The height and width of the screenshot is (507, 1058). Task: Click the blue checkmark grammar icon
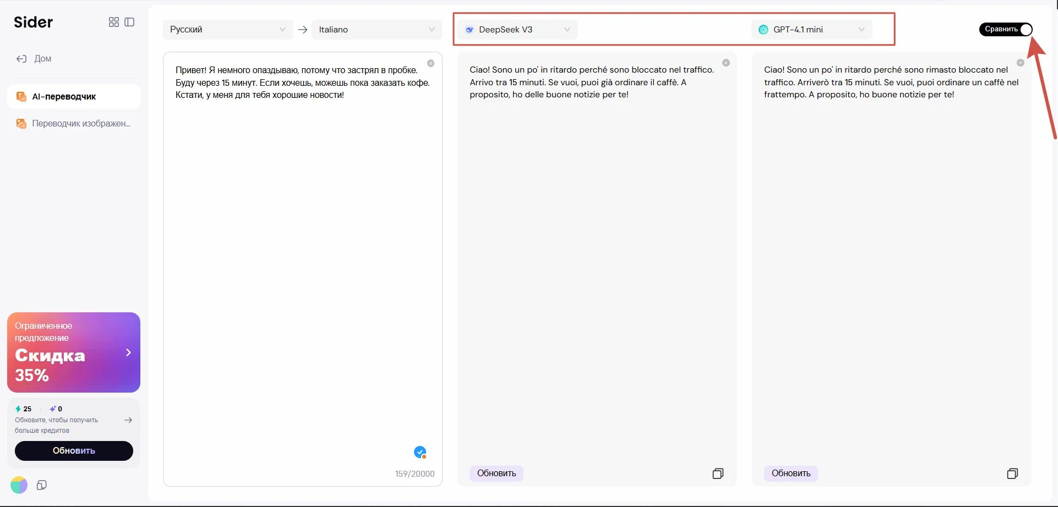pyautogui.click(x=420, y=452)
